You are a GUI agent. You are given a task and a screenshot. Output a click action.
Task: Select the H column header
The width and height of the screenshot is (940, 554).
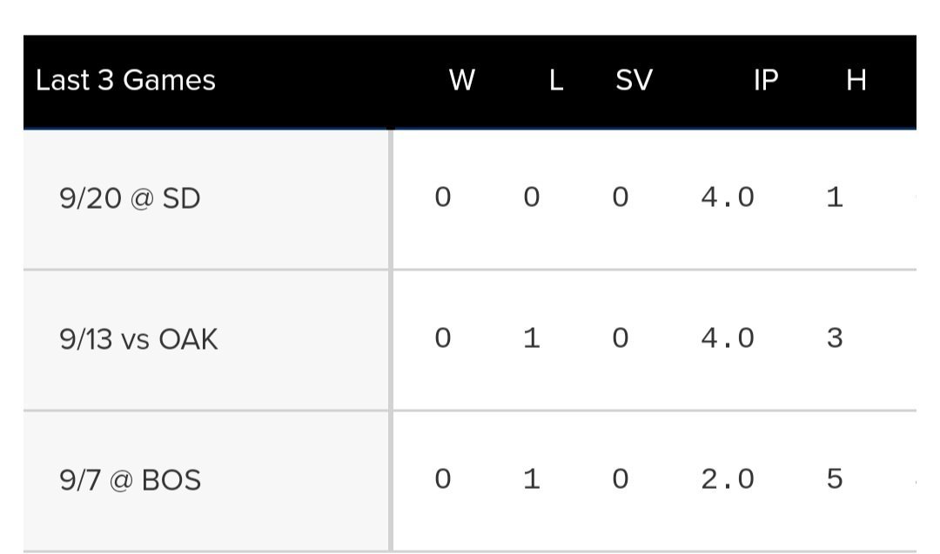click(x=856, y=80)
